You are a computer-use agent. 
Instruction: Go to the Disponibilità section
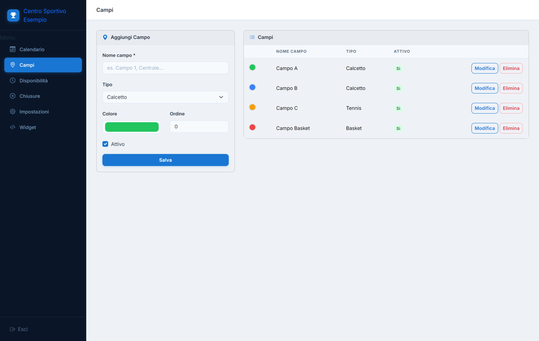(x=43, y=80)
